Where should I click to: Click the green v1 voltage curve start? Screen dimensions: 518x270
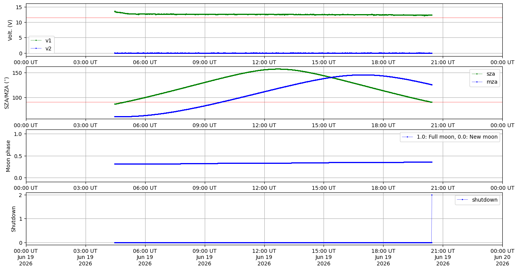tap(115, 11)
